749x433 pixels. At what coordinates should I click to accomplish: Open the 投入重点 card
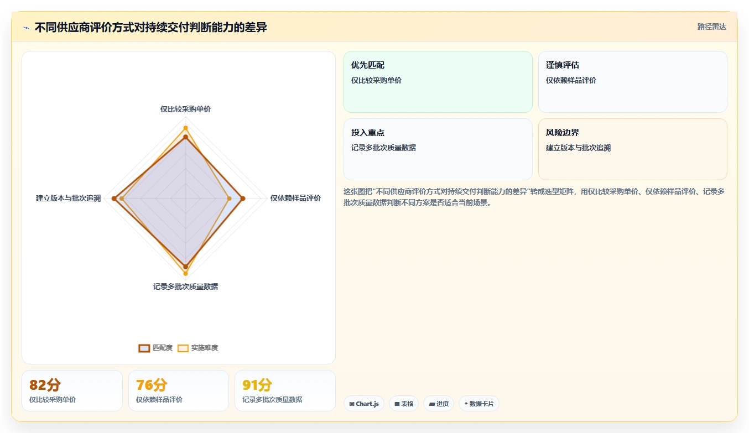pos(438,149)
